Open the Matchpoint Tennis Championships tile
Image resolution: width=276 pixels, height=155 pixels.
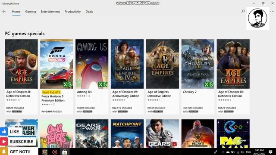pyautogui.click(x=127, y=133)
